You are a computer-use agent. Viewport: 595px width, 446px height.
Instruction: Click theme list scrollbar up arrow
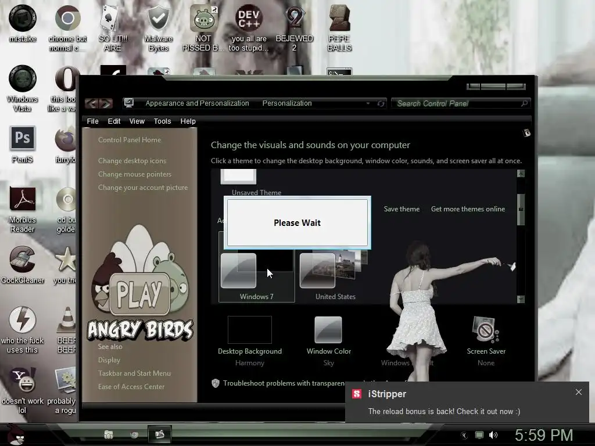pyautogui.click(x=521, y=173)
